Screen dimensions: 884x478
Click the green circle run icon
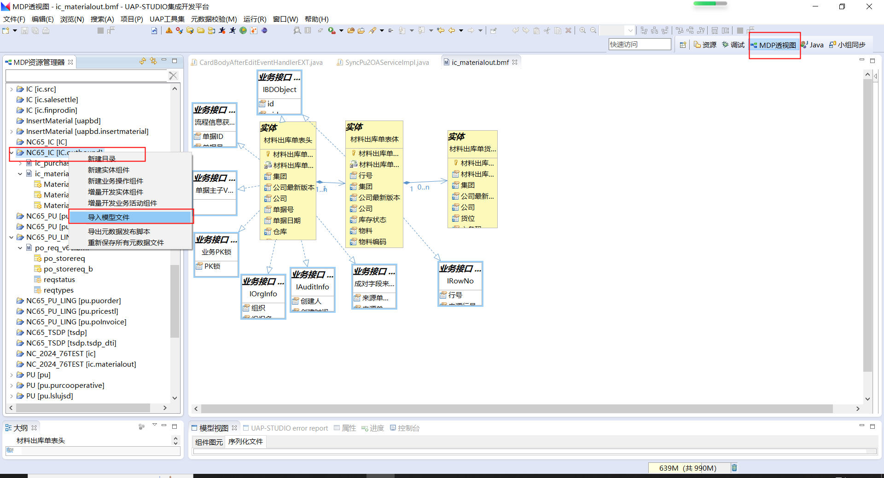pyautogui.click(x=243, y=30)
